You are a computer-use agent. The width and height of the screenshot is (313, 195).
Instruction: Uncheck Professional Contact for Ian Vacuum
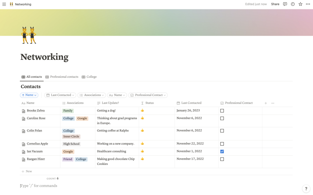coord(222,151)
